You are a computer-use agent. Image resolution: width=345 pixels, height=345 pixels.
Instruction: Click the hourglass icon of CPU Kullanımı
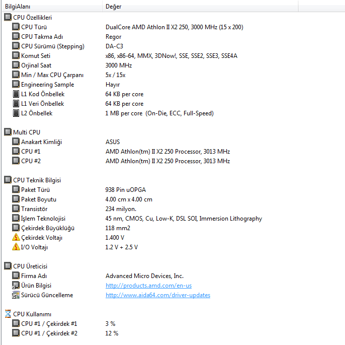[8, 314]
